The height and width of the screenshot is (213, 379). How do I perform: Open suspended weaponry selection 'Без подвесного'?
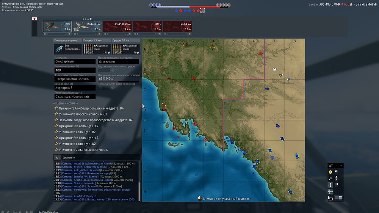click(x=68, y=49)
